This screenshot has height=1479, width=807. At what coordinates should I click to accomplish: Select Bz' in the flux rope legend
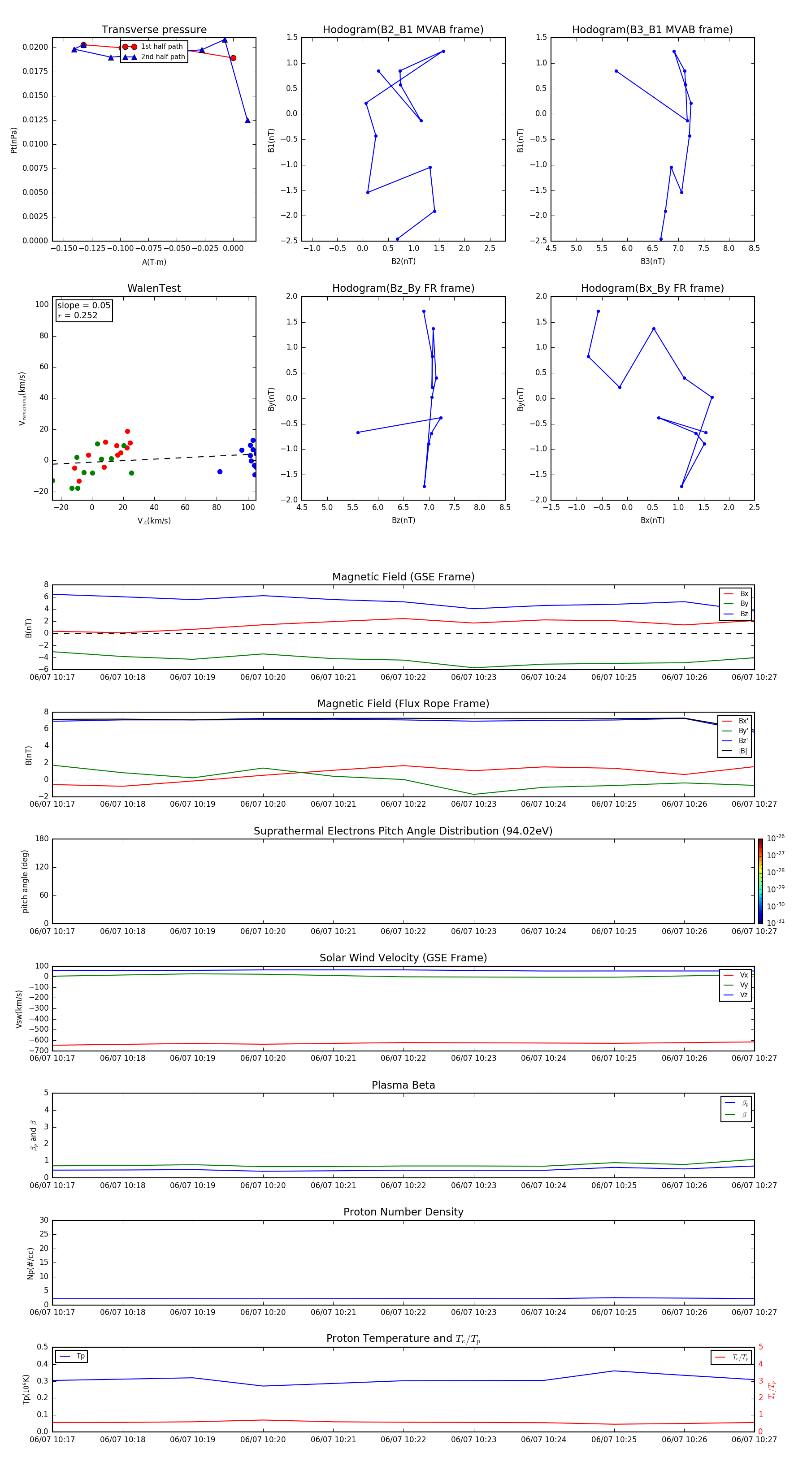pyautogui.click(x=735, y=741)
